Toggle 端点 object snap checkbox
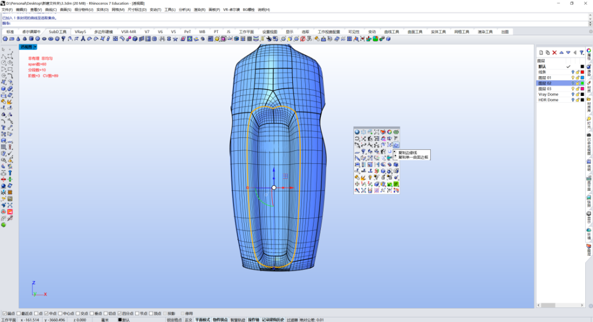This screenshot has height=322, width=593. pyautogui.click(x=4, y=314)
